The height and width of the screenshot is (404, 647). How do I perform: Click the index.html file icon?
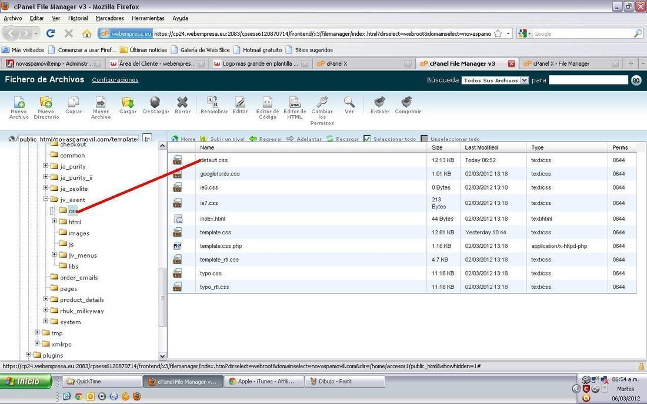178,218
